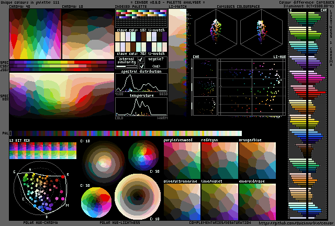Viewport: 335px width, 226px height.
Task: Select the purple/seaweed desaturation swatch
Action: (x=182, y=161)
